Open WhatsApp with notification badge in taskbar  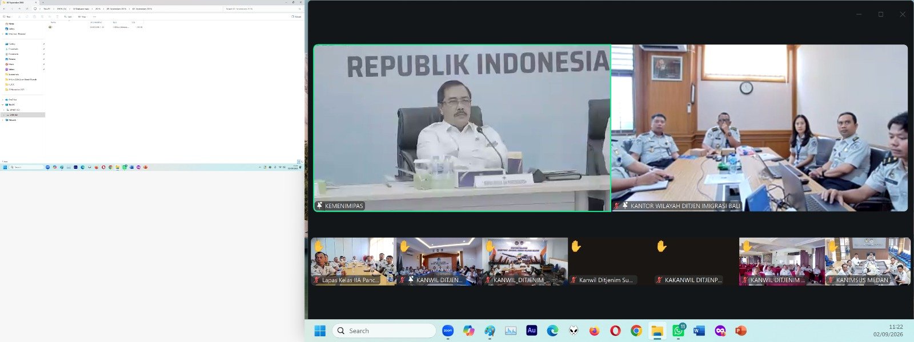click(678, 331)
